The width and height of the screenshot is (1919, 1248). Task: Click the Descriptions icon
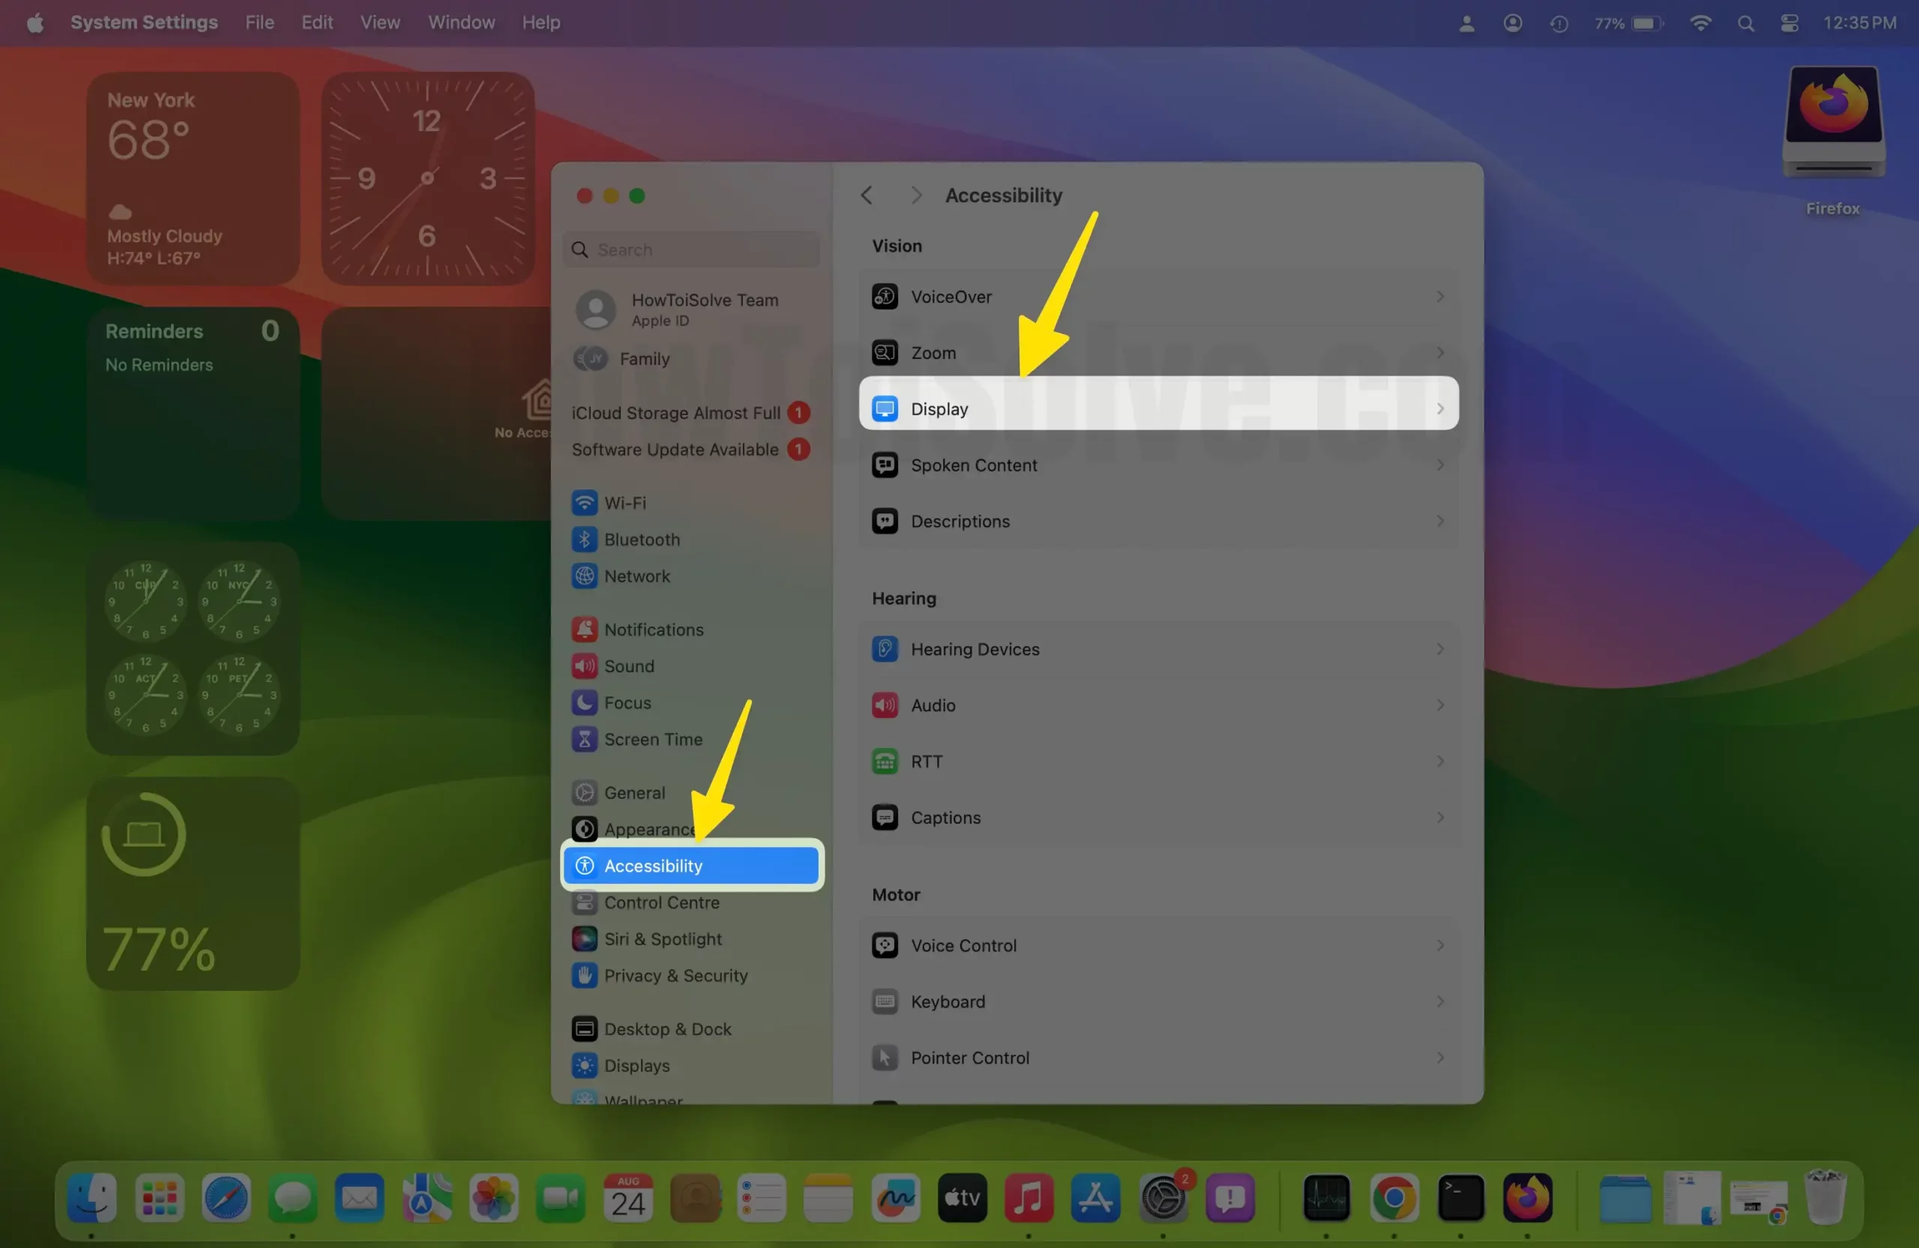click(x=885, y=521)
